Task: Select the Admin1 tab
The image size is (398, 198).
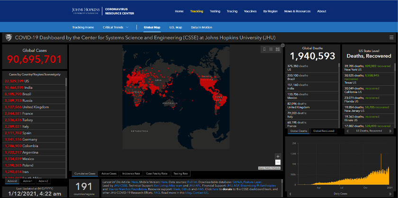Action: [x=27, y=181]
